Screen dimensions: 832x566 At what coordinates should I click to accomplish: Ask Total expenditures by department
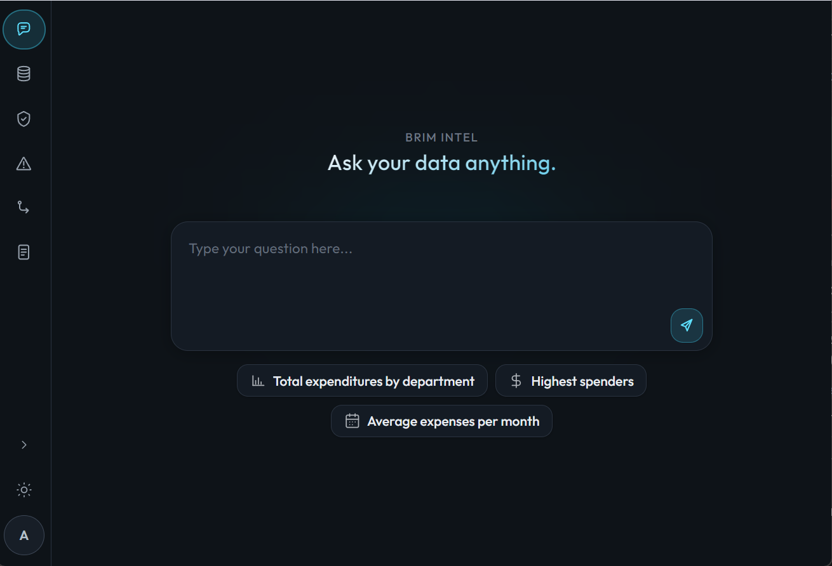point(362,380)
